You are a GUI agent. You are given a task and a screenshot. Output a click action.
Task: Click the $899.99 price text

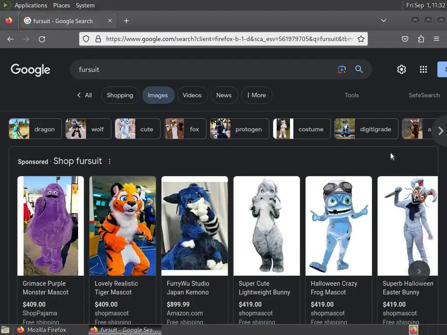[178, 304]
